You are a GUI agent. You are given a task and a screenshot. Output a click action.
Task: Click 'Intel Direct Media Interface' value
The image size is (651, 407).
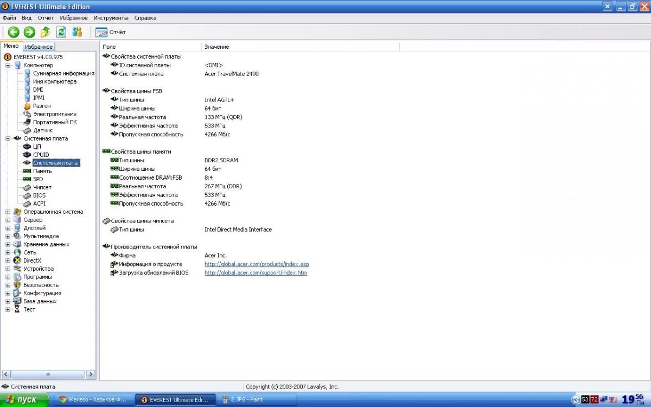238,230
